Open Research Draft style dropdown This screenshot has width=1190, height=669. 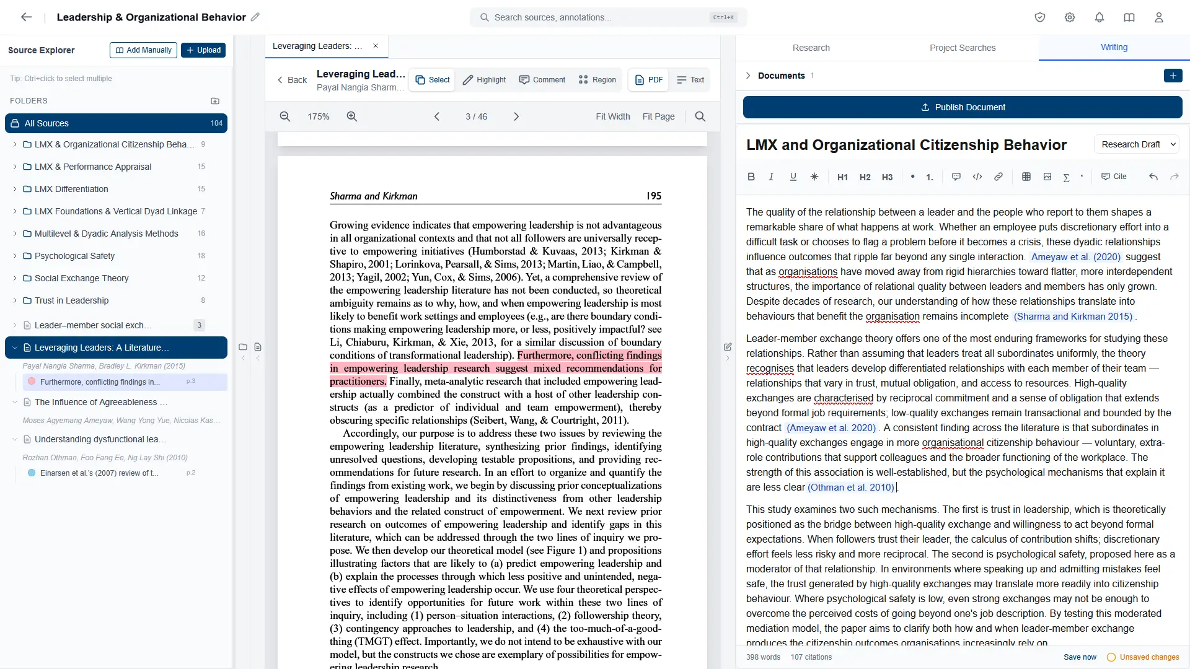1137,144
